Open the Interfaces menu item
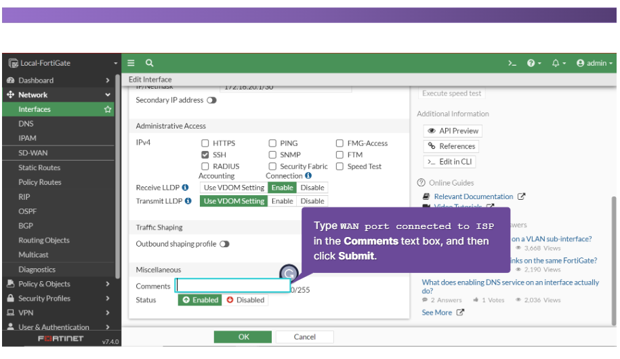 [x=58, y=109]
